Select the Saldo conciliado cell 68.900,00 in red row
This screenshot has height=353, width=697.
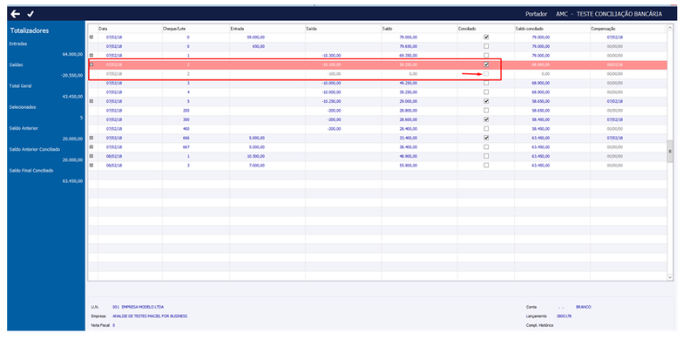(x=540, y=64)
